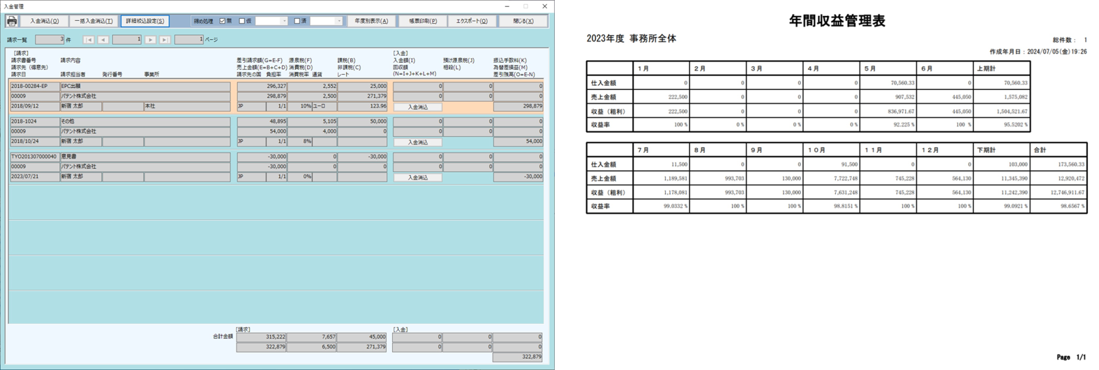The height and width of the screenshot is (370, 1099).
Task: Click the EPC出願 description cell
Action: pos(145,87)
